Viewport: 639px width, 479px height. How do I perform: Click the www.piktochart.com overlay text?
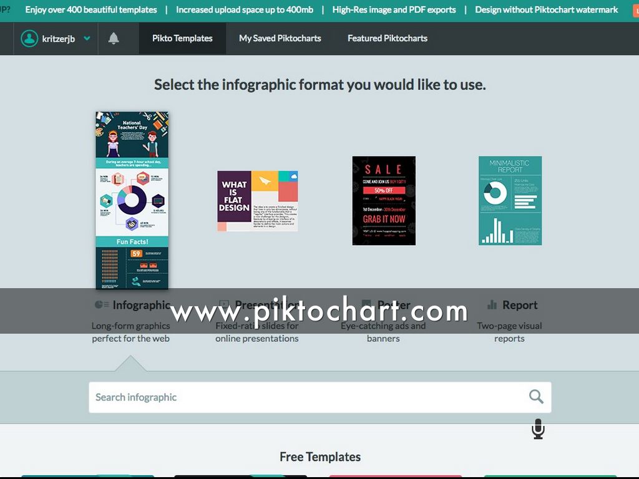(319, 311)
